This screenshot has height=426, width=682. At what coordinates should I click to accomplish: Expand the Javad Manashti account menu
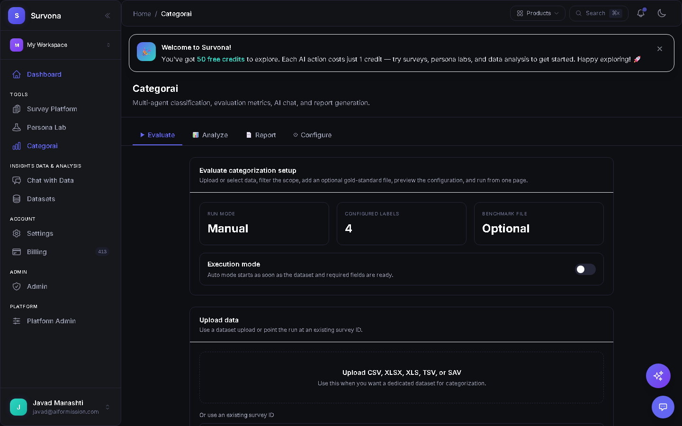click(61, 407)
